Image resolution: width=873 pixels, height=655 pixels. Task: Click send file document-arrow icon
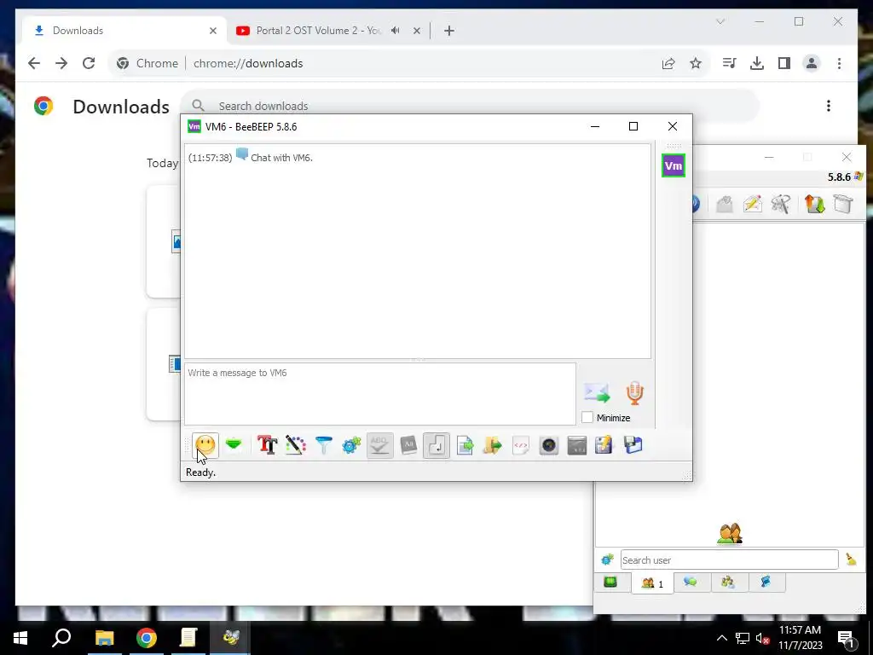click(465, 445)
